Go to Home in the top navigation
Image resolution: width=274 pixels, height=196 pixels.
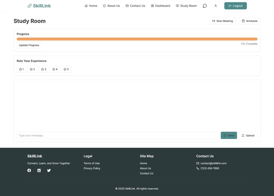[91, 6]
